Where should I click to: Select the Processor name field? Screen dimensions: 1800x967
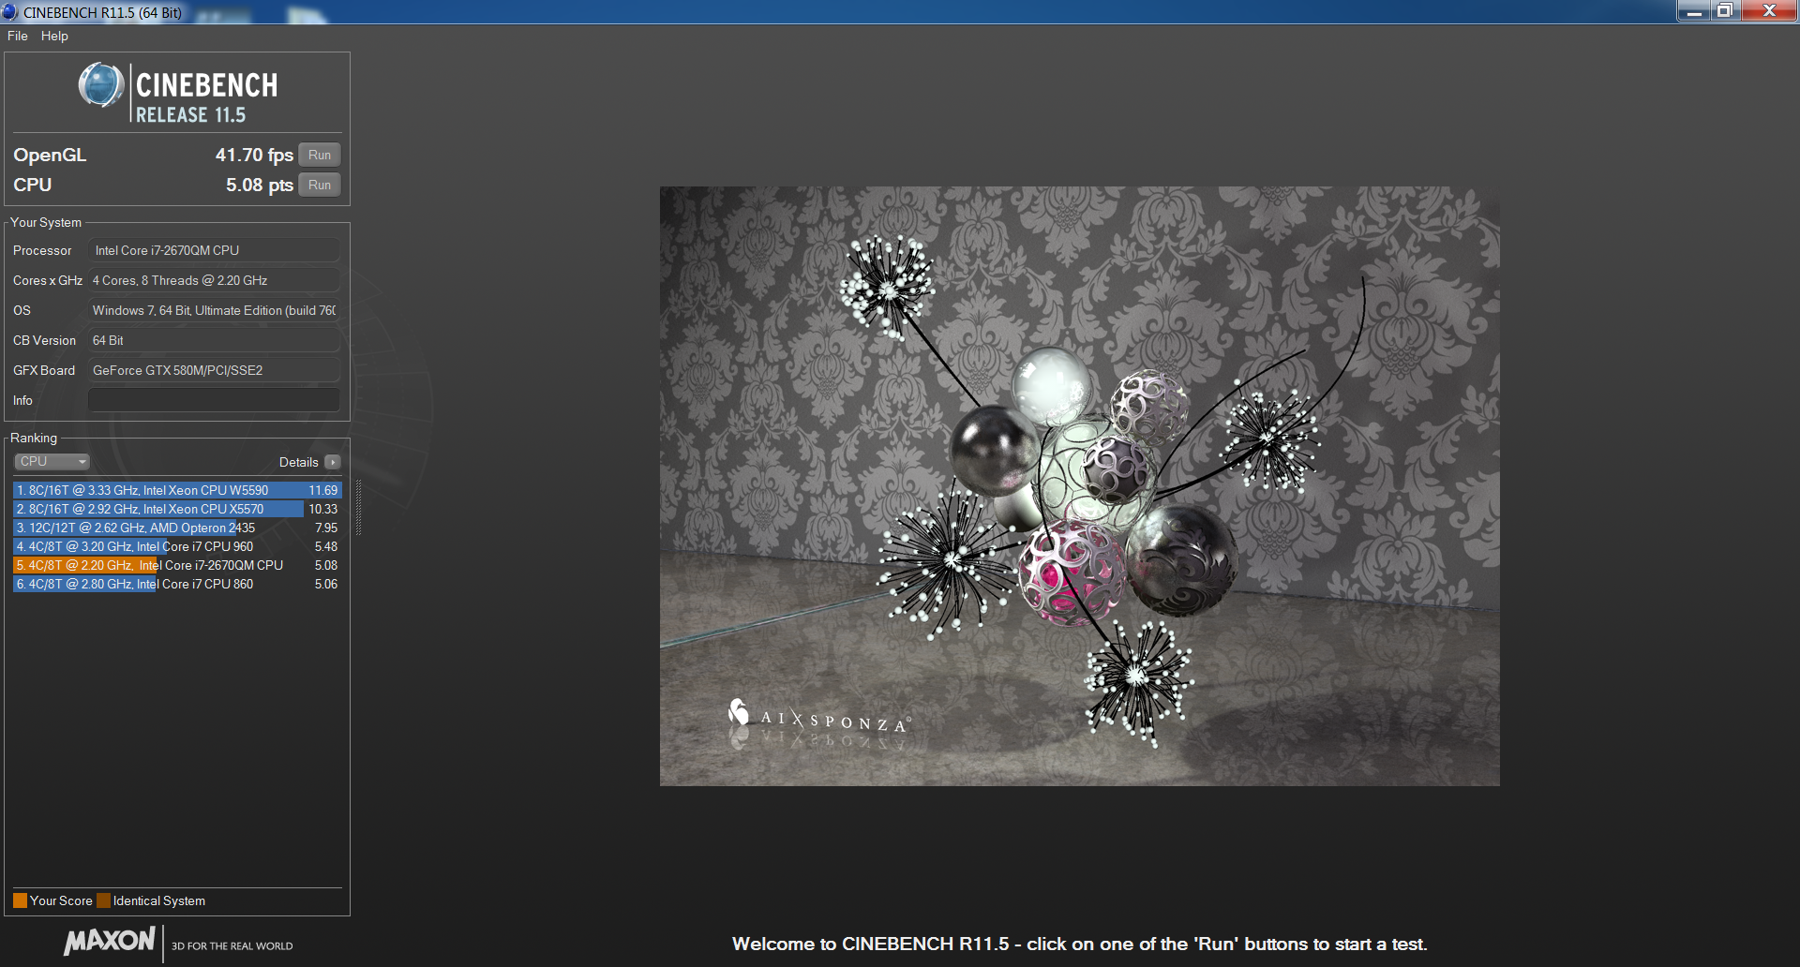pos(214,250)
